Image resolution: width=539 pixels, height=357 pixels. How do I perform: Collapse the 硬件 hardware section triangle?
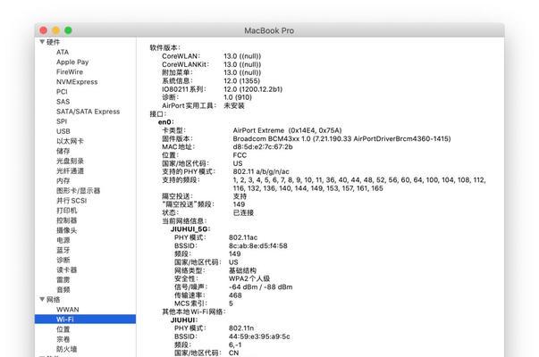(x=42, y=42)
